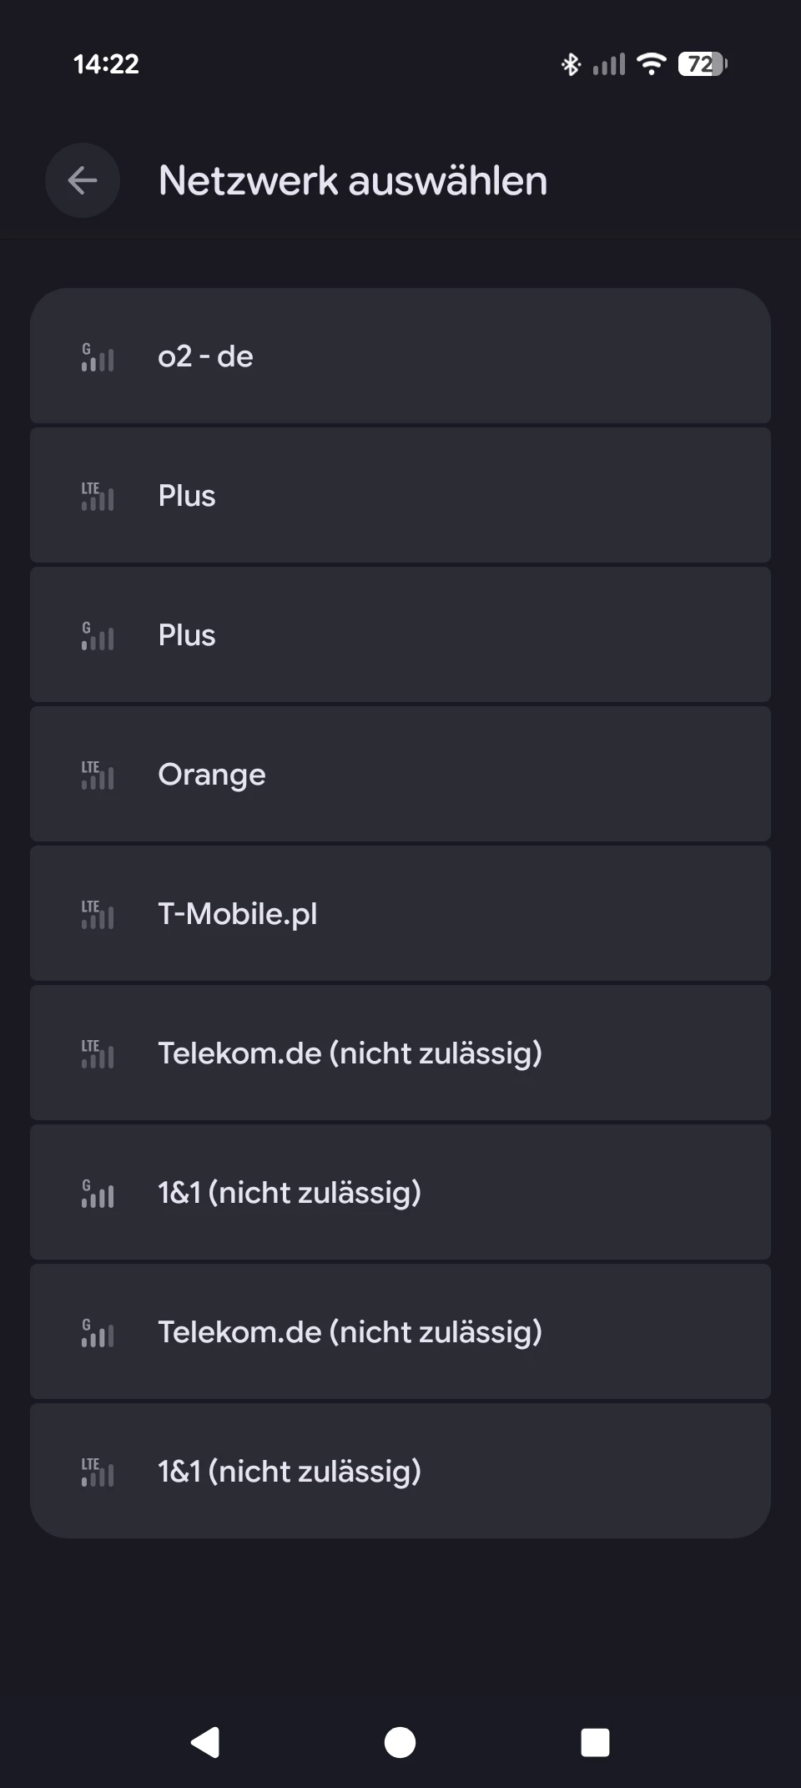
Task: Open recent apps with the square button
Action: click(x=595, y=1742)
